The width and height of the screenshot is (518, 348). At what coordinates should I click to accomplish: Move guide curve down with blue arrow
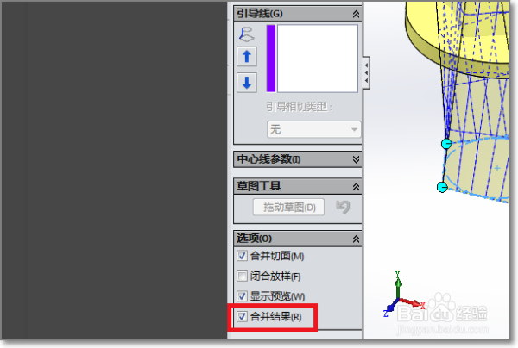[x=247, y=83]
